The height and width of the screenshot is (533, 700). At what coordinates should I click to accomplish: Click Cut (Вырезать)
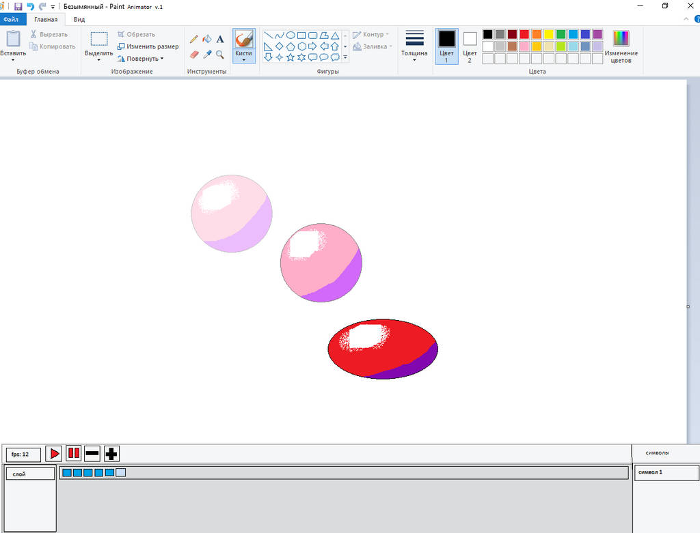click(49, 34)
